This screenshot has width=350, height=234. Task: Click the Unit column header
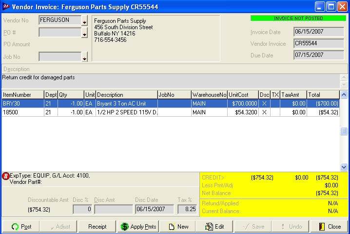(90, 95)
